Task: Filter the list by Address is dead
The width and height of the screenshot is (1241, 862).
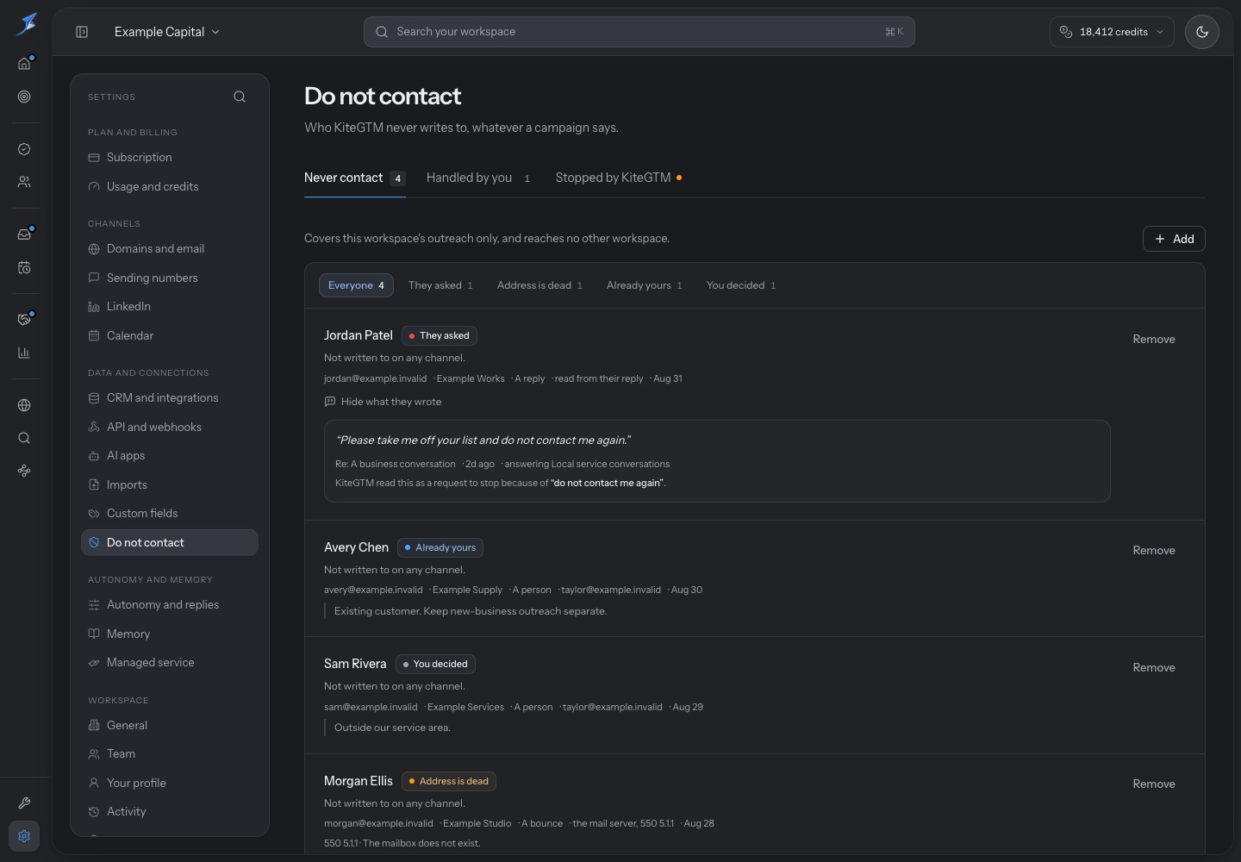Action: coord(539,285)
